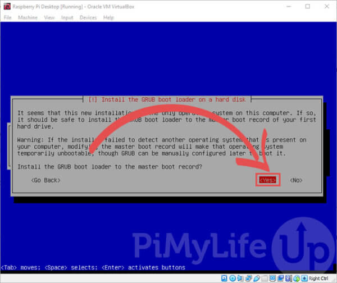
Task: Select the <Yes> button in GRUB dialog
Action: point(267,180)
